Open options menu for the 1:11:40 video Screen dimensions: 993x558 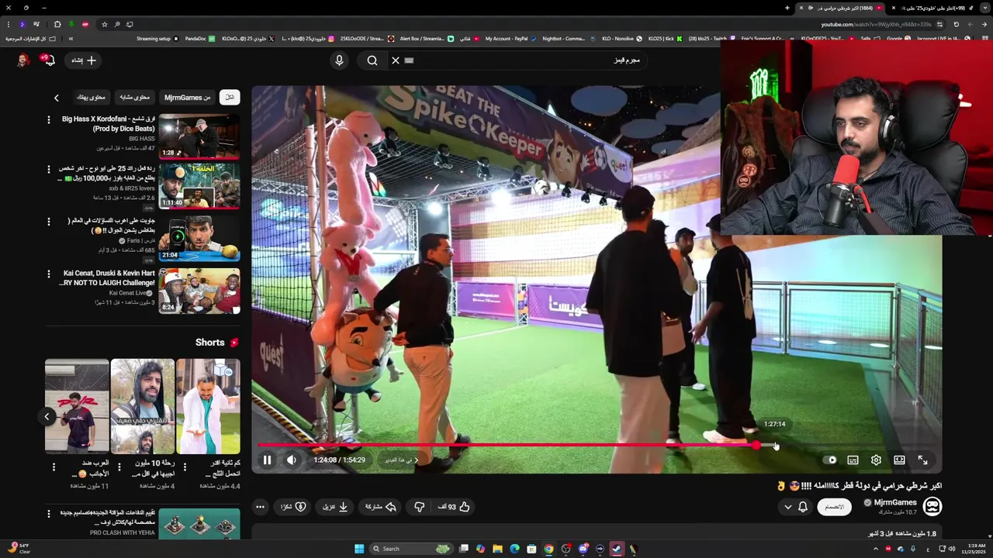click(x=49, y=170)
